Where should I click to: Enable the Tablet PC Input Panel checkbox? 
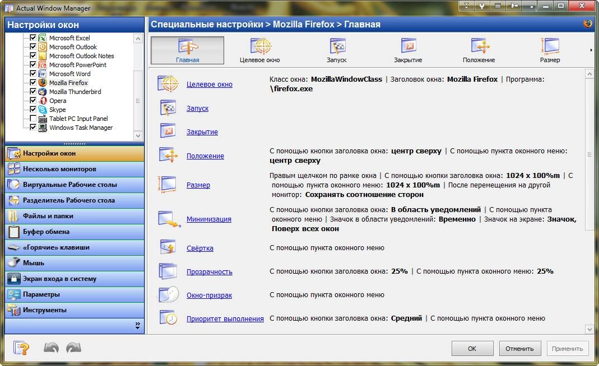click(33, 118)
